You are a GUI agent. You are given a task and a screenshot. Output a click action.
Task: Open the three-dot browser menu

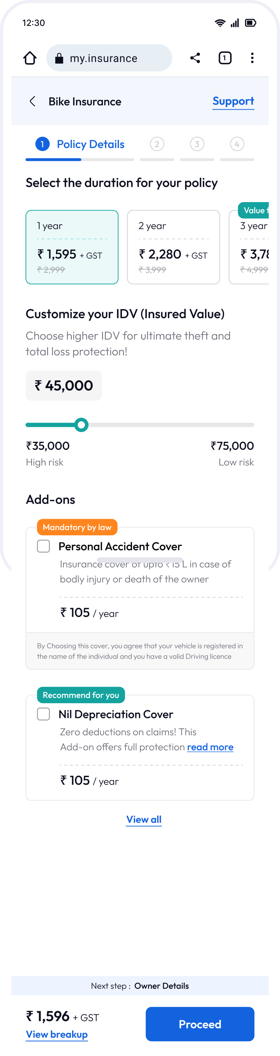pyautogui.click(x=252, y=58)
